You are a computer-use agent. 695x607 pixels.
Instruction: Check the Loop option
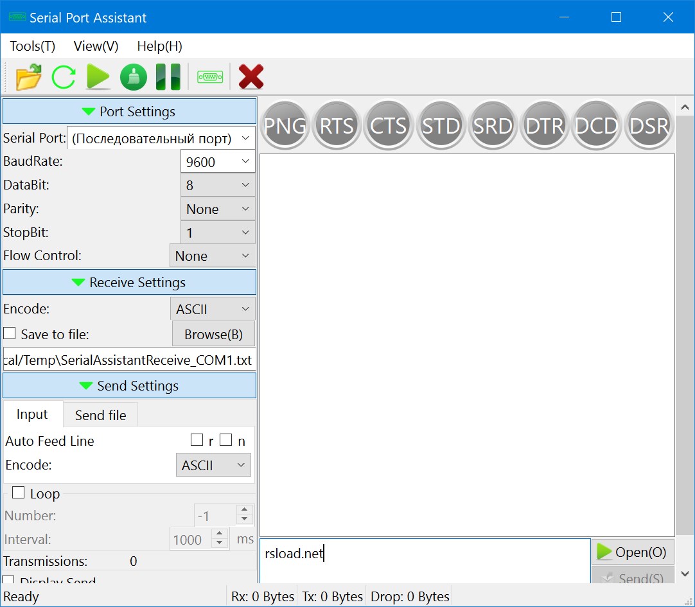pos(19,493)
